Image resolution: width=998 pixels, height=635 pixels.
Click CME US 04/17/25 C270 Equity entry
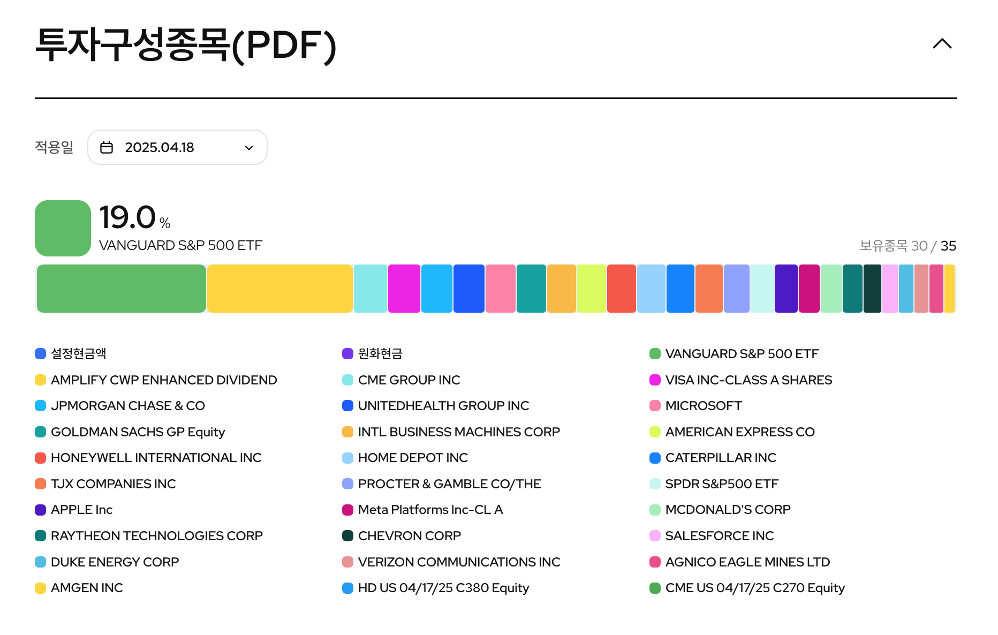[x=747, y=588]
